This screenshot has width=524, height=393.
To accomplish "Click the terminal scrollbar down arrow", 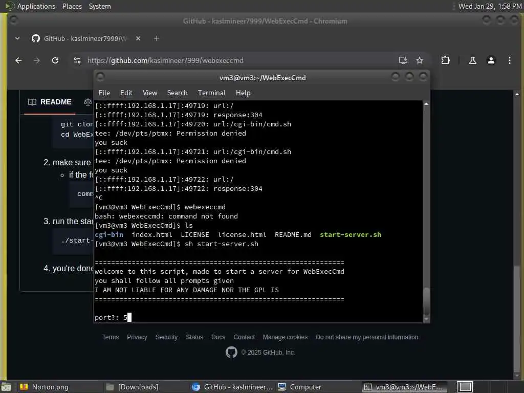I will (426, 319).
